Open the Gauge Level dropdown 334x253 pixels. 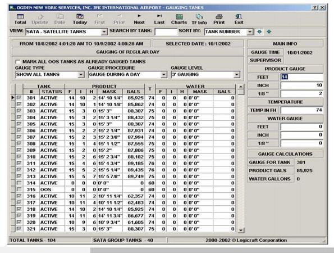click(237, 75)
